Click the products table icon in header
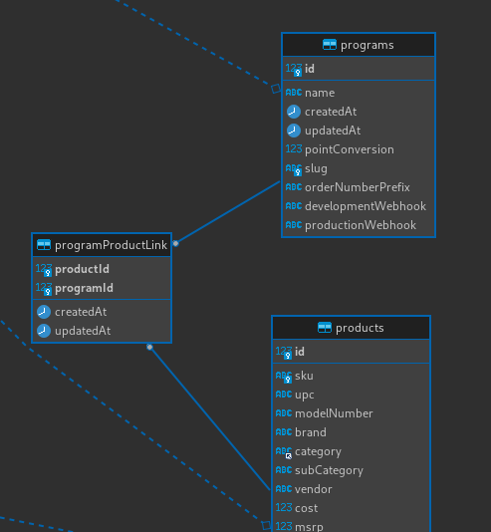491x532 pixels. [325, 328]
